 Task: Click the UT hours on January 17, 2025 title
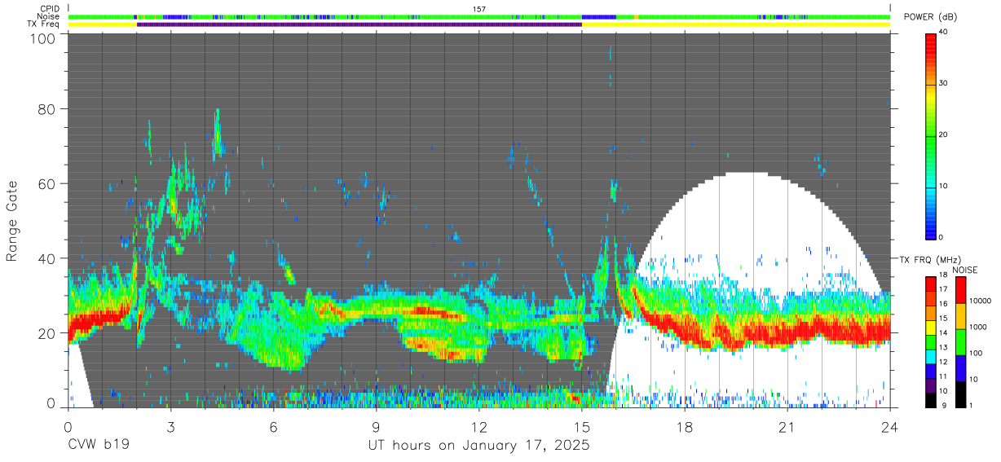tap(479, 446)
